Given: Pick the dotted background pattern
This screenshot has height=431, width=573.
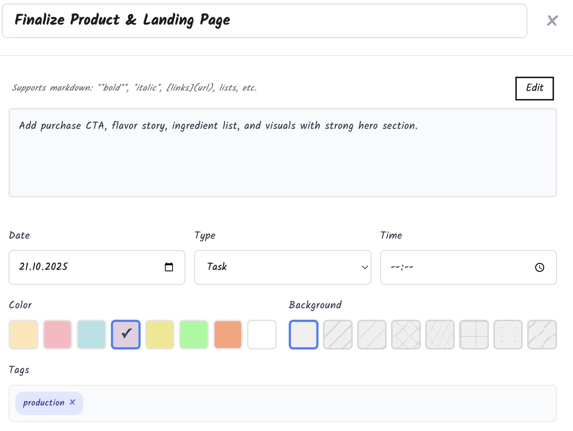Looking at the screenshot, I should tap(508, 335).
